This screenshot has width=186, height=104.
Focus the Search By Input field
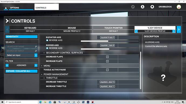(x=22, y=51)
